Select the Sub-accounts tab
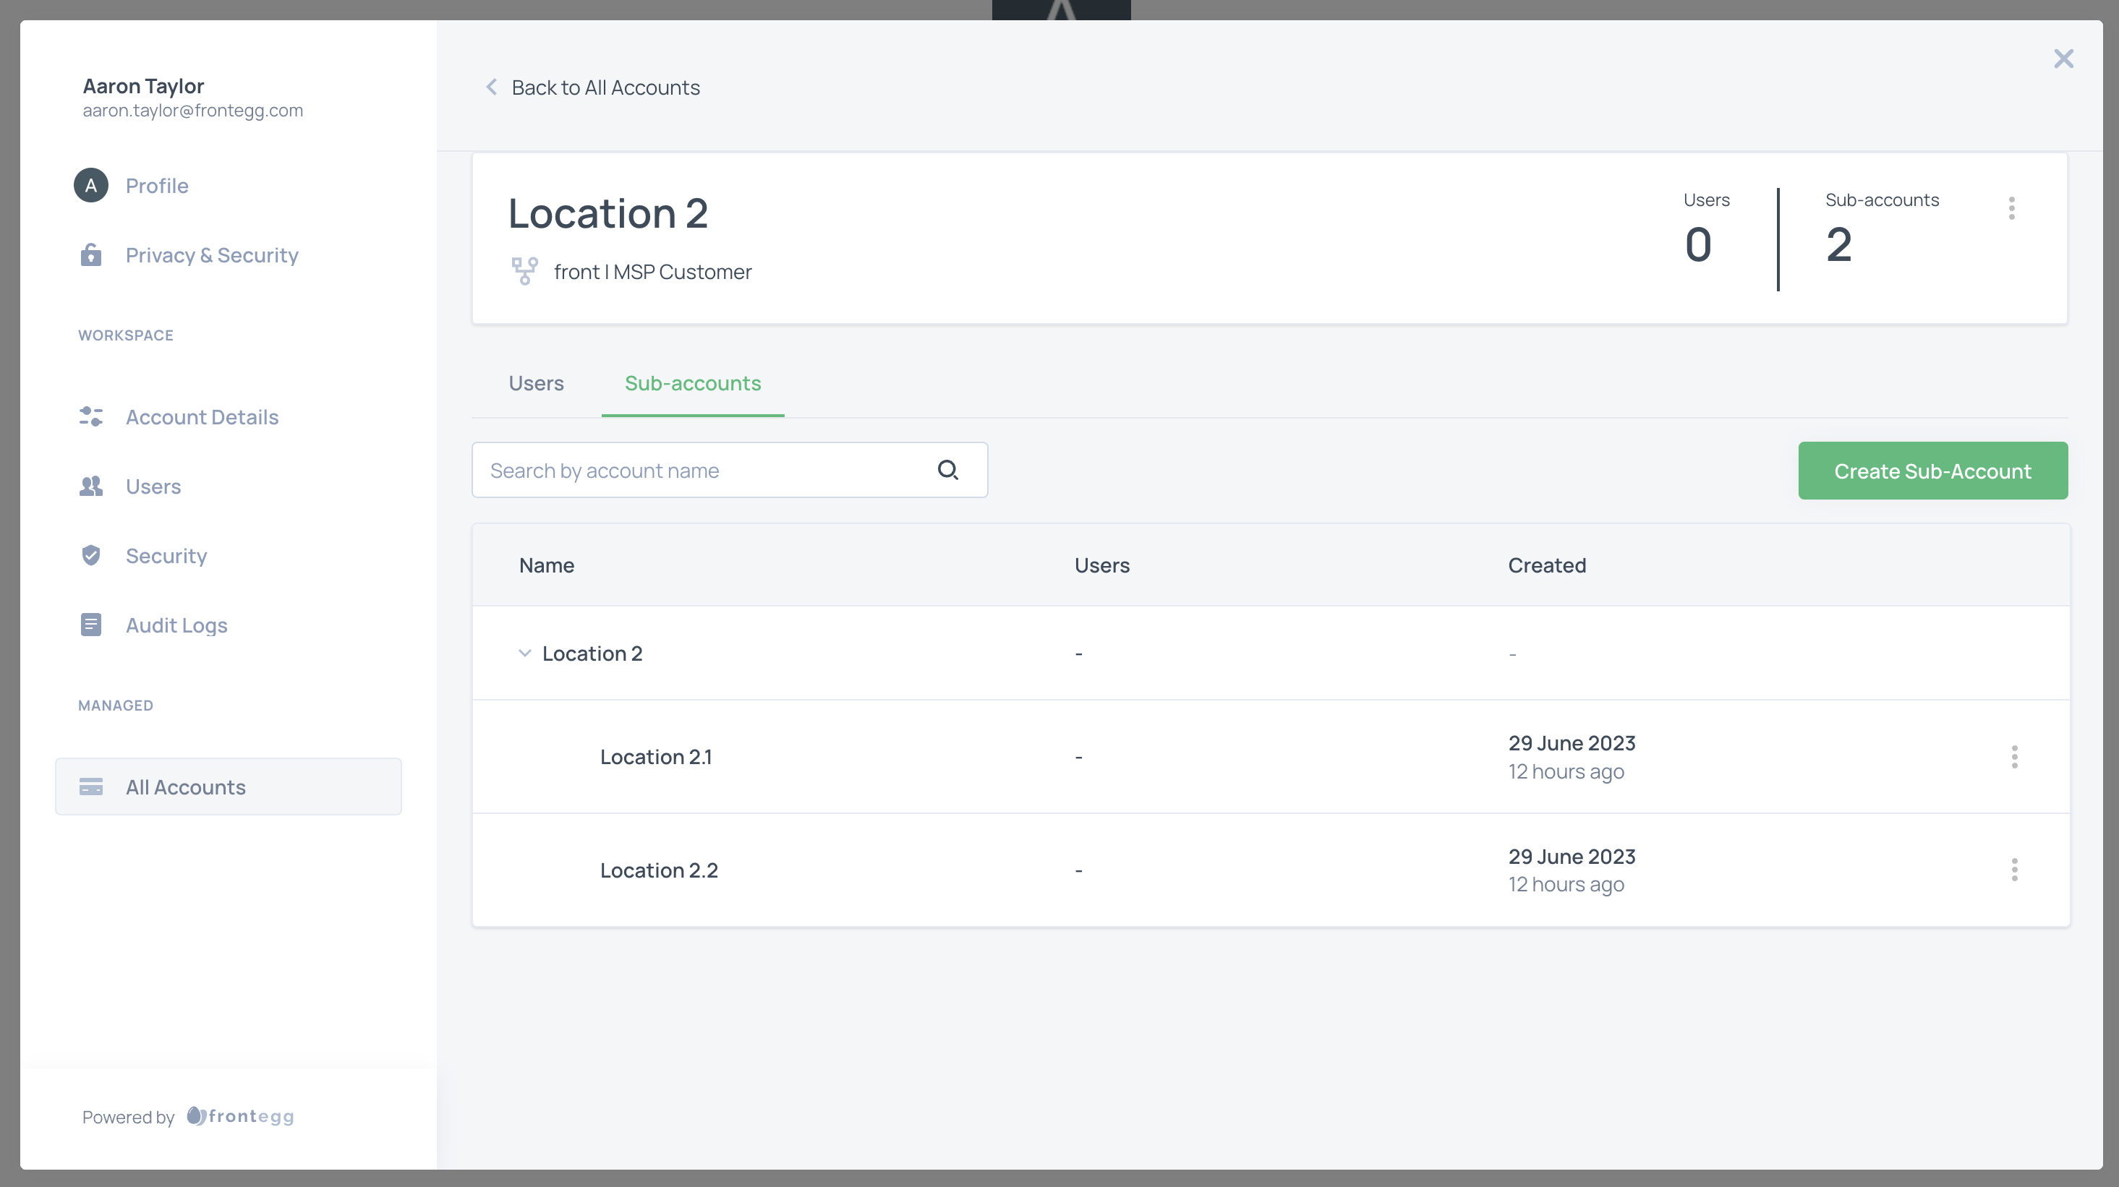The image size is (2119, 1187). point(692,383)
